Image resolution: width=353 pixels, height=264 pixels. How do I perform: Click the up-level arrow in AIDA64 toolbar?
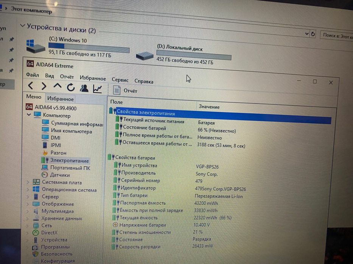[x=58, y=86]
